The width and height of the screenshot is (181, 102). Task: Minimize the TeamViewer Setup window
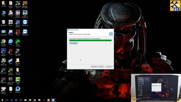pyautogui.click(x=103, y=30)
